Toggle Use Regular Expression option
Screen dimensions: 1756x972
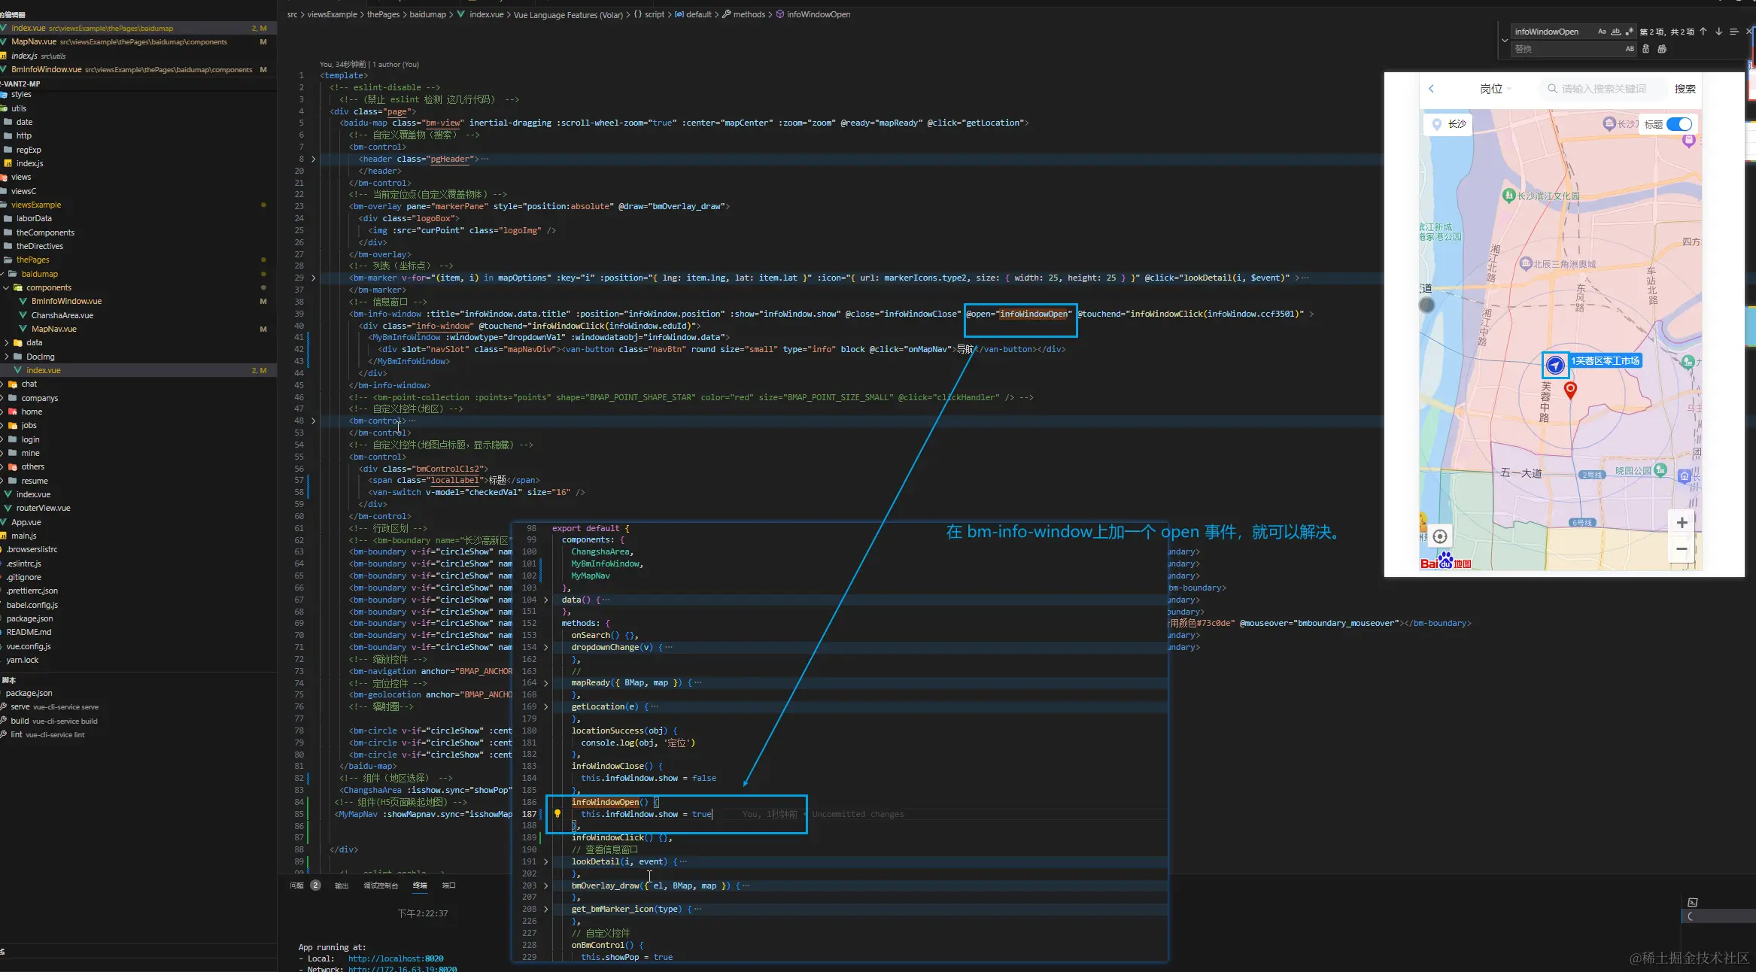click(1629, 32)
